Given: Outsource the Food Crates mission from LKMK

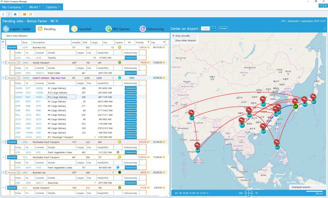Looking at the screenshot, I should coord(130,73).
